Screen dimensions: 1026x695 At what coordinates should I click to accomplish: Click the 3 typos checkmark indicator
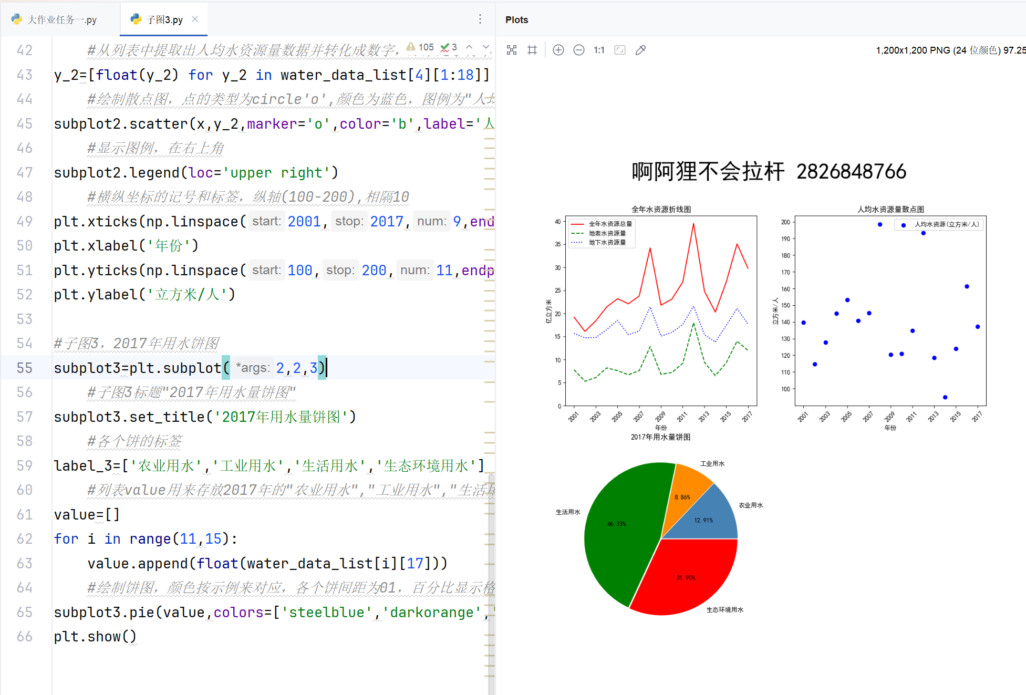449,47
